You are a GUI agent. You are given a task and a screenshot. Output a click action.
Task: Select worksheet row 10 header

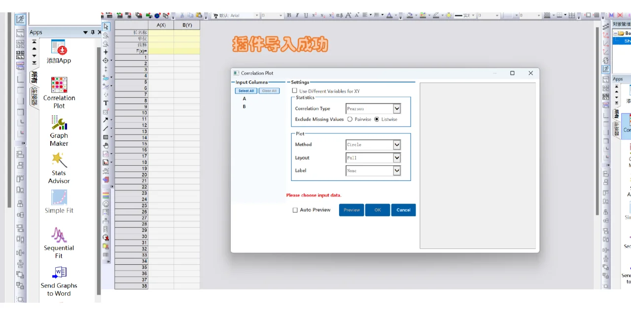pos(132,113)
